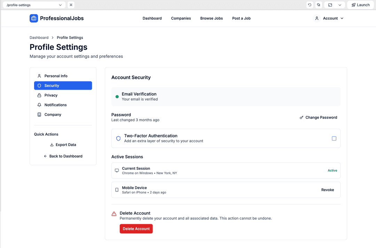
Task: Click Export Data in Quick Actions
Action: [63, 145]
